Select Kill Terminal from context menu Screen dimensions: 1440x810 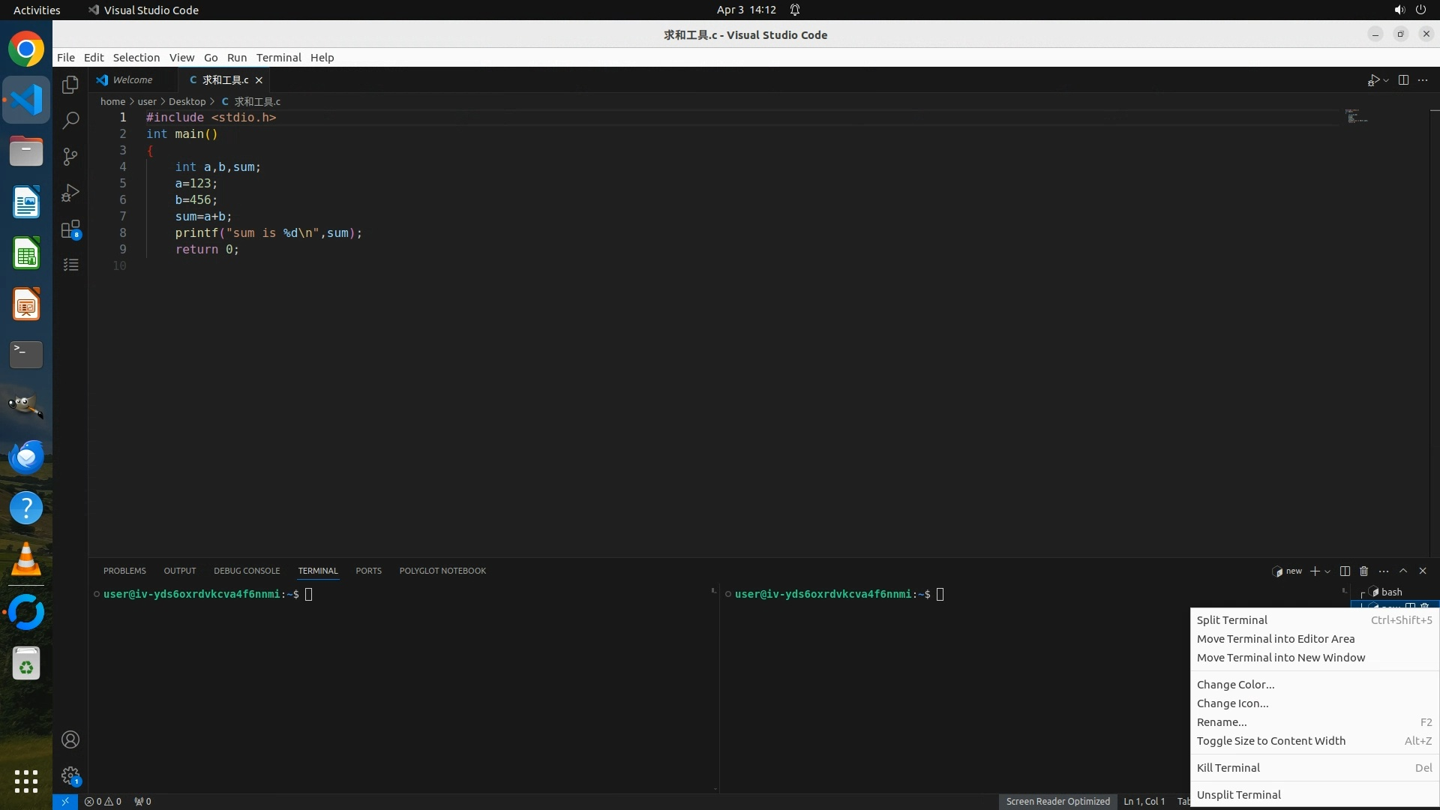point(1228,768)
